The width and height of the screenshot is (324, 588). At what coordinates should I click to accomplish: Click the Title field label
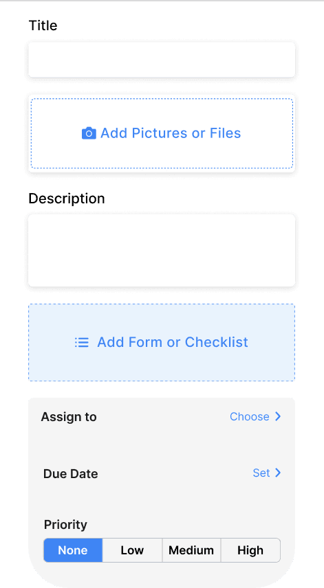(43, 26)
